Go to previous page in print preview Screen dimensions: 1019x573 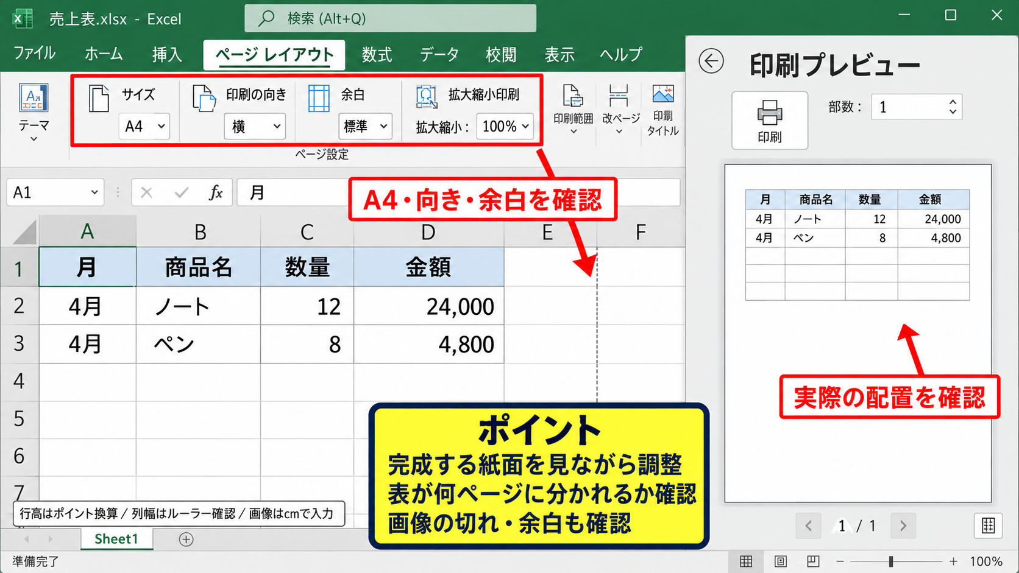pyautogui.click(x=809, y=526)
